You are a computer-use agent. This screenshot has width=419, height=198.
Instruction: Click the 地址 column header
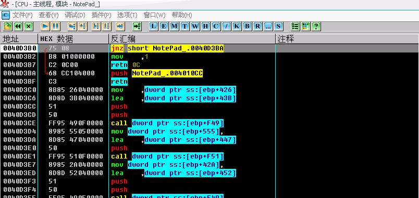(x=19, y=39)
